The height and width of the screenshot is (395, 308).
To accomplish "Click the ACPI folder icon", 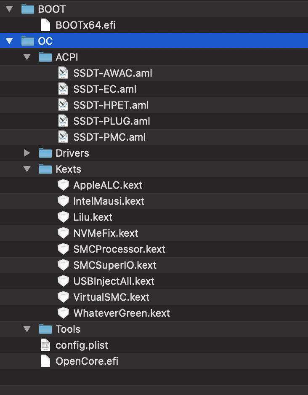I will pyautogui.click(x=45, y=57).
